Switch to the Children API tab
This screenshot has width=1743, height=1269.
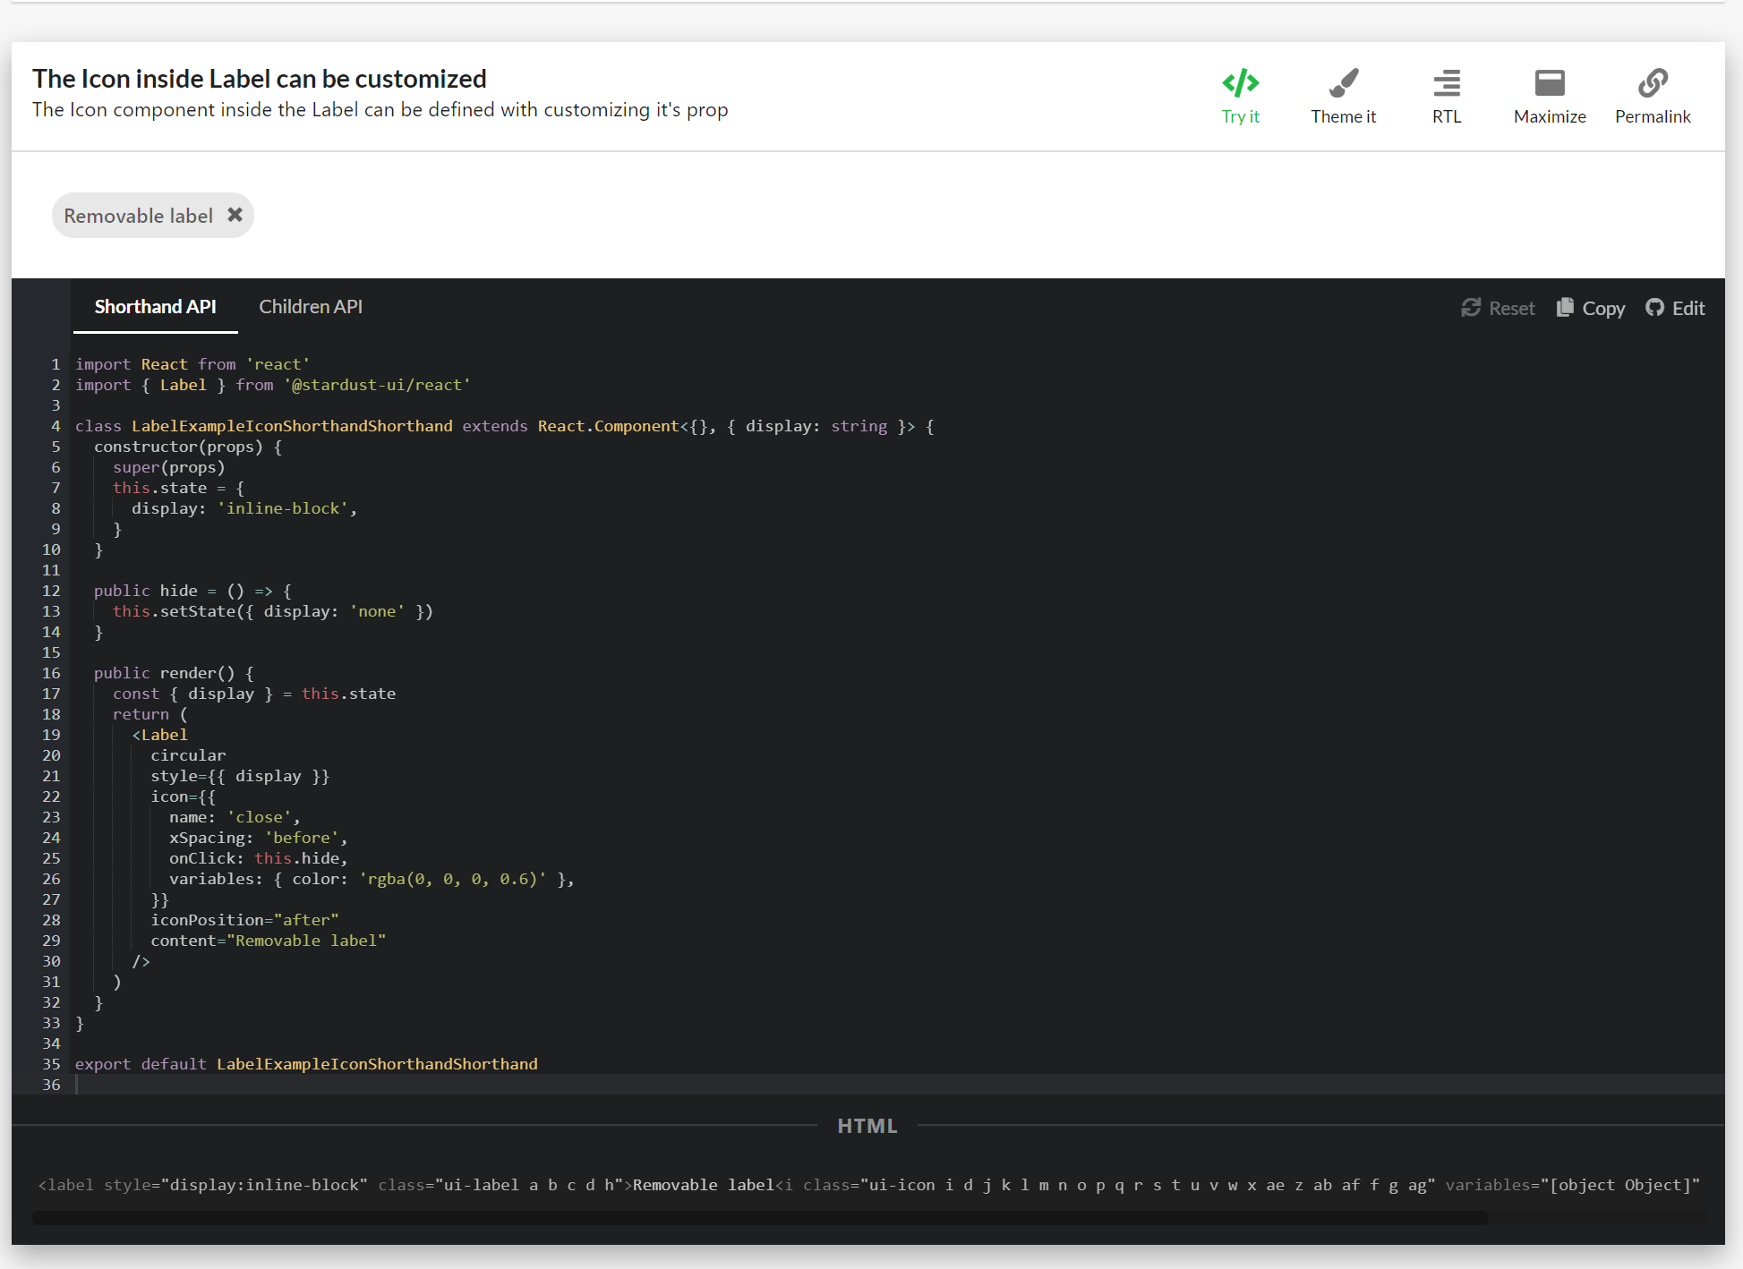click(x=311, y=307)
